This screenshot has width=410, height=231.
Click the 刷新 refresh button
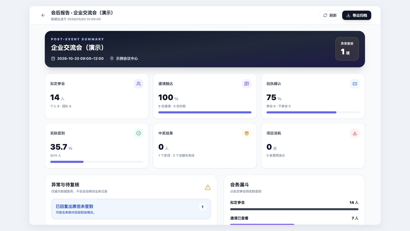(x=330, y=15)
